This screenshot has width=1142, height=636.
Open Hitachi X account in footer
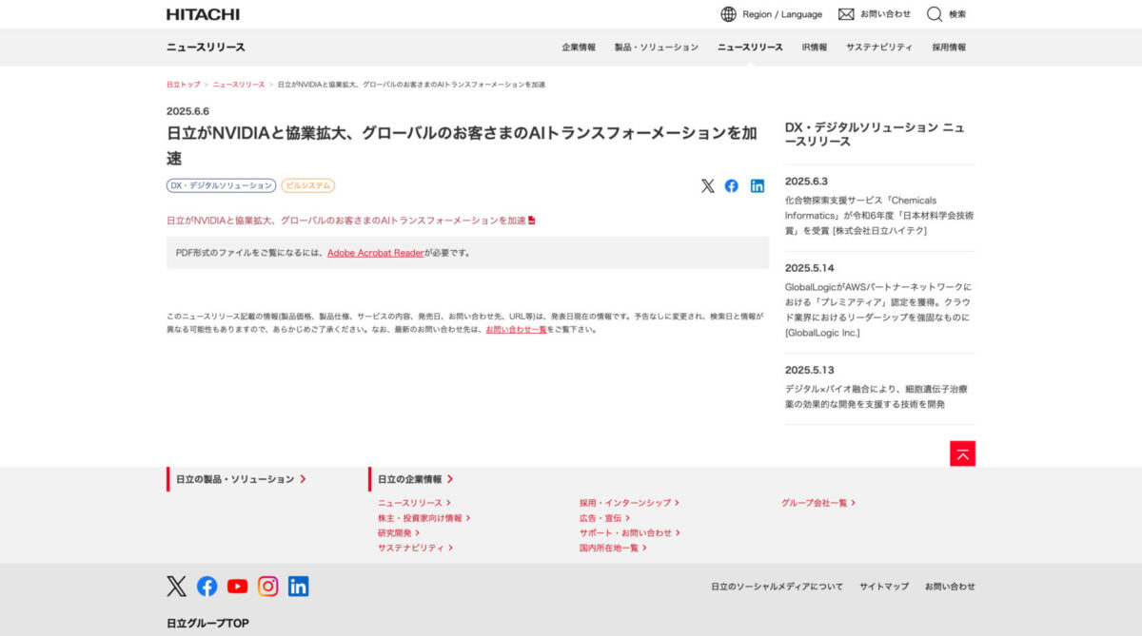(x=176, y=587)
